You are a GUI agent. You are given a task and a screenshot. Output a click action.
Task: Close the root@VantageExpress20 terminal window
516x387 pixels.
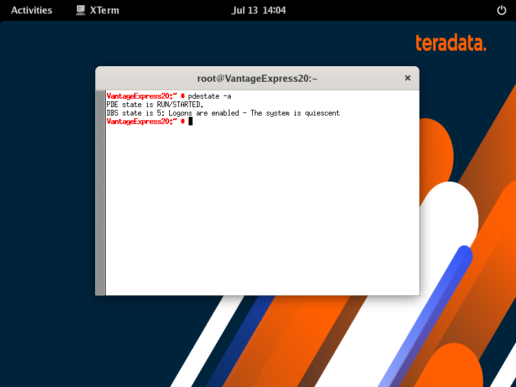coord(407,78)
